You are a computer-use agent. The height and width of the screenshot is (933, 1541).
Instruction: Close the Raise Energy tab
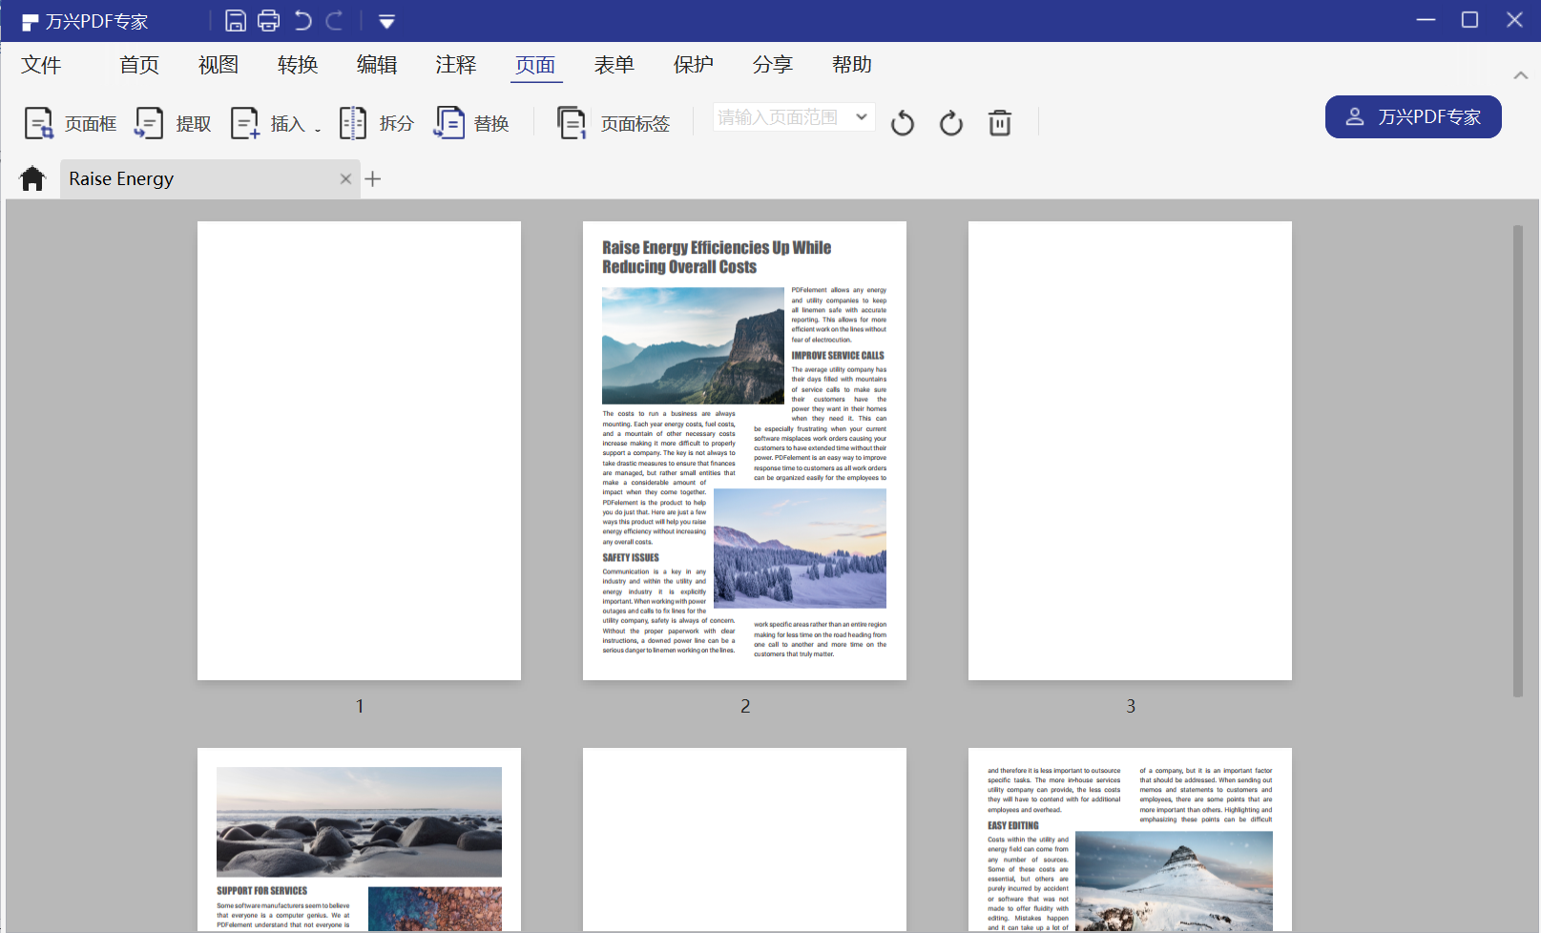click(x=345, y=178)
